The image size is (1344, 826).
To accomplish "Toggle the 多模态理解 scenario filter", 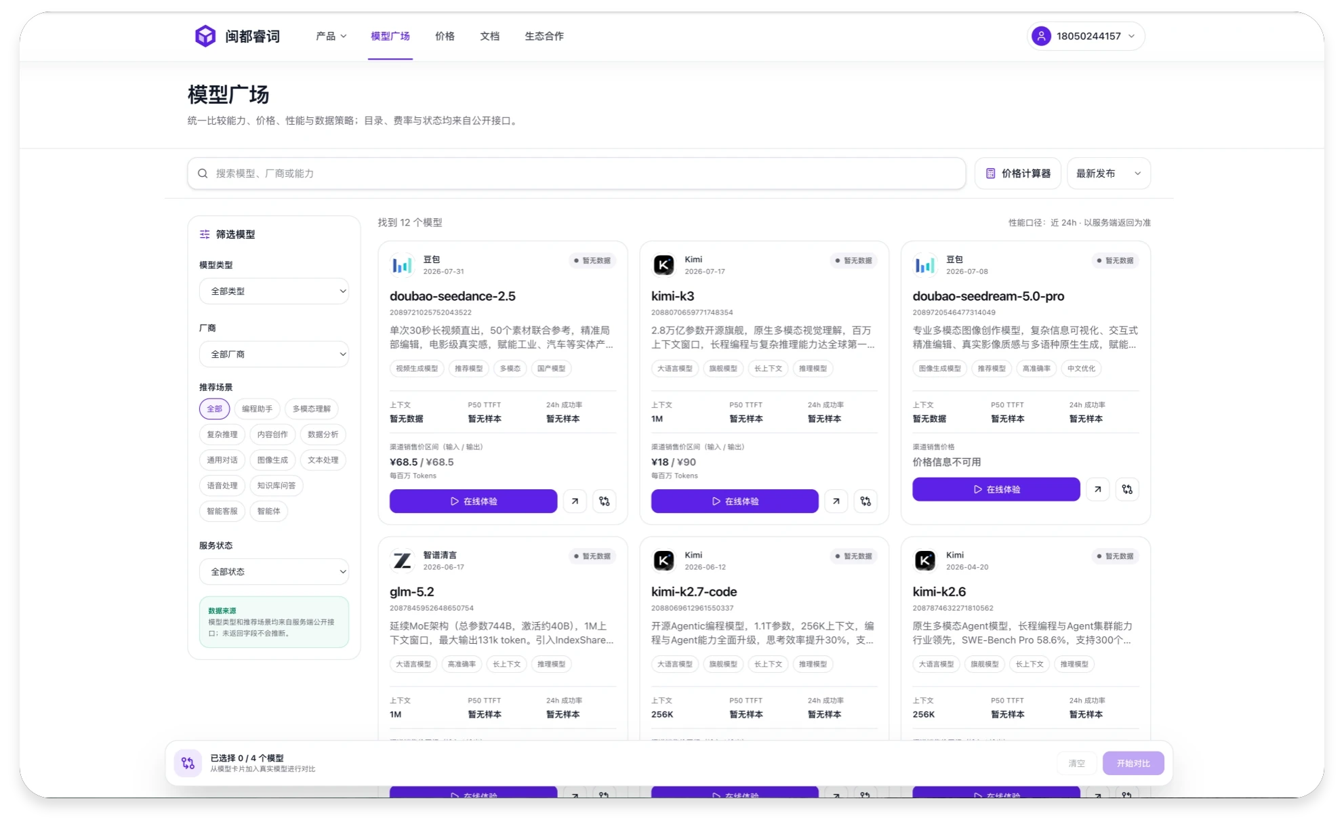I will [312, 409].
